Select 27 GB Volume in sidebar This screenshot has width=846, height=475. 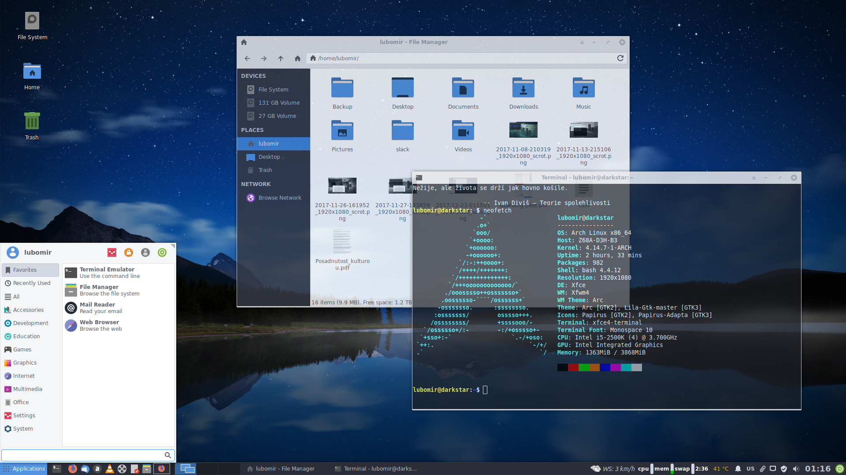274,116
